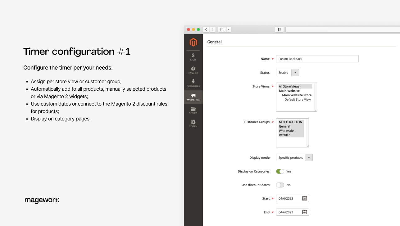Open the Magento admin home via the logo
Viewport: 400px width, 226px height.
(x=193, y=42)
